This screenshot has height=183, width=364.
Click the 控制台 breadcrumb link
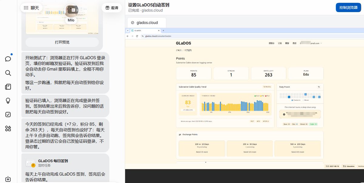[x=179, y=50]
